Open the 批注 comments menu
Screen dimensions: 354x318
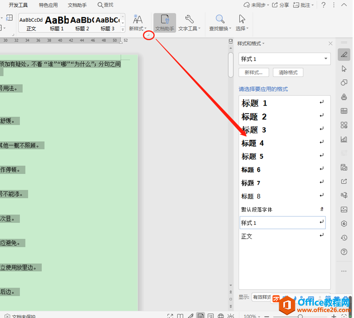(x=303, y=5)
